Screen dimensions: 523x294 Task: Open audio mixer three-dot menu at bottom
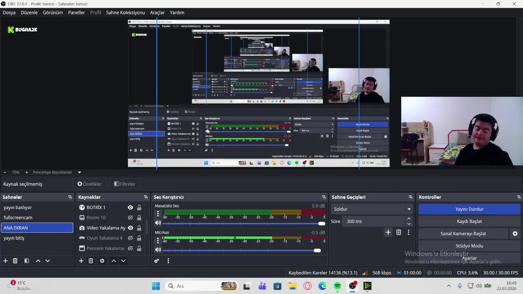point(168,261)
